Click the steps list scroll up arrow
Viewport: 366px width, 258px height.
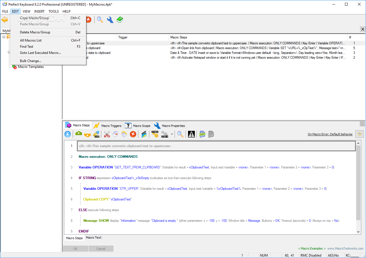click(358, 143)
